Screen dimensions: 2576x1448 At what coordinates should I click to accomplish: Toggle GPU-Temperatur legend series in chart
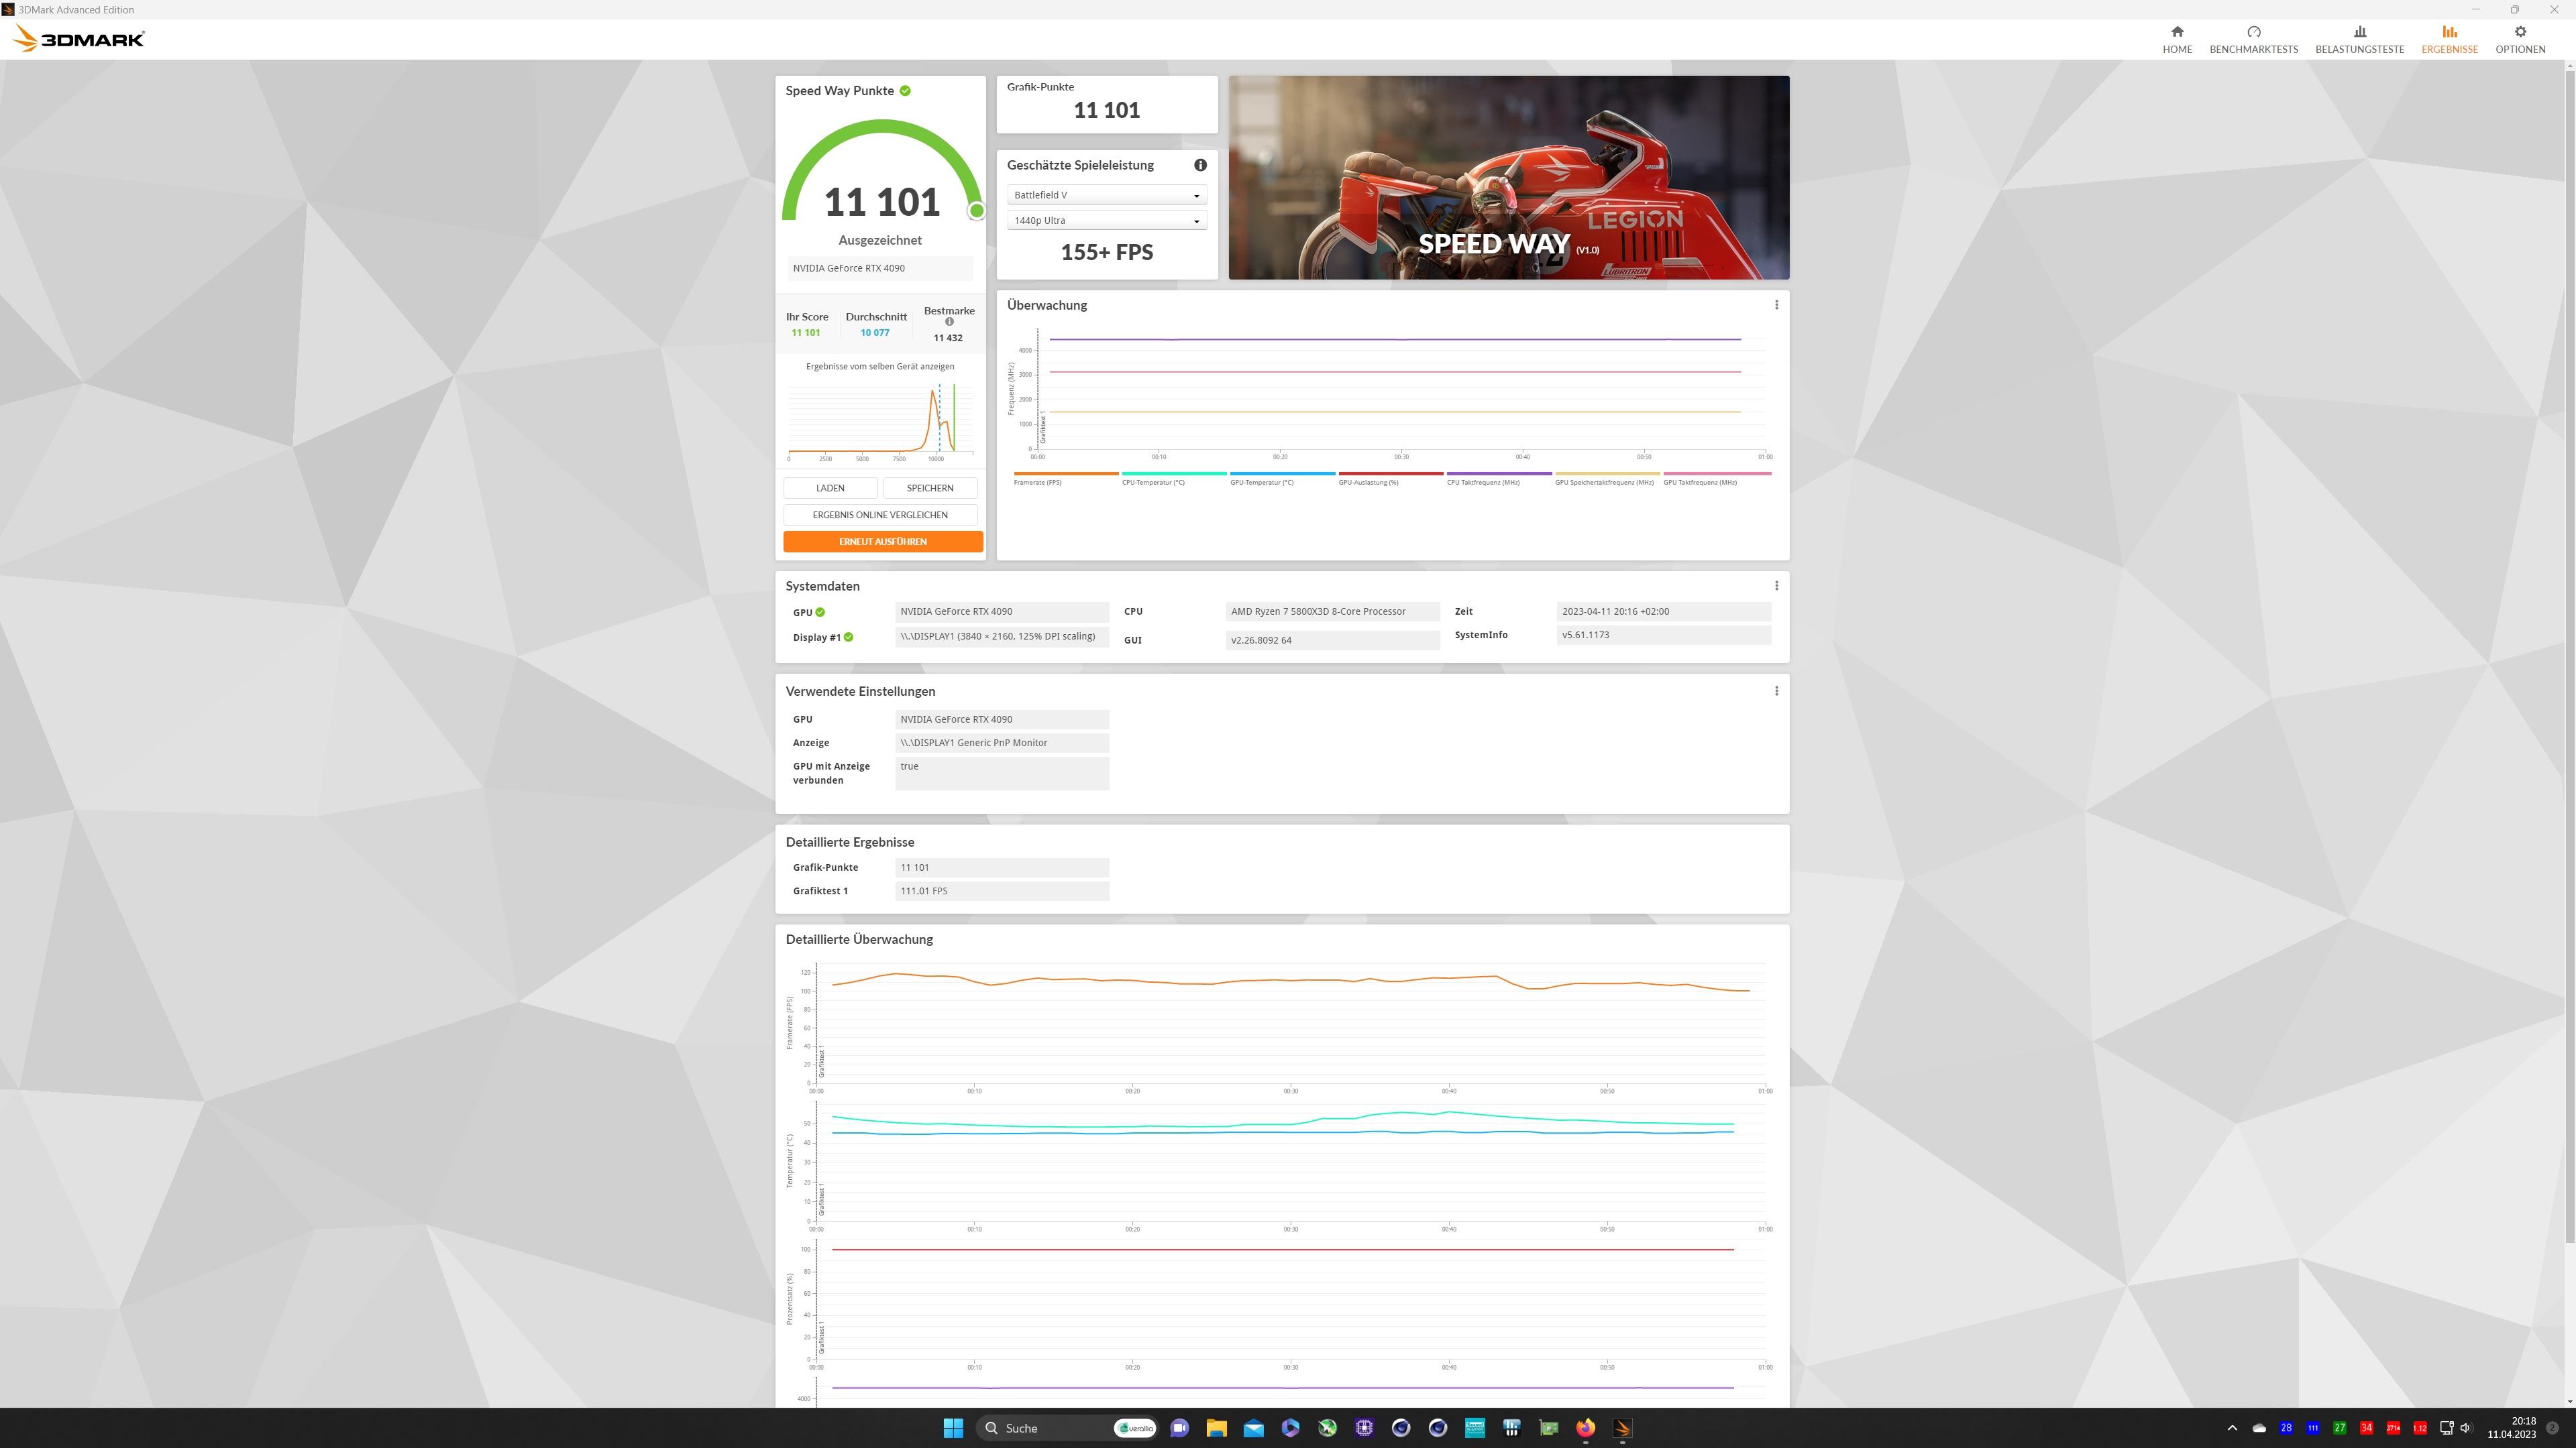point(1261,482)
